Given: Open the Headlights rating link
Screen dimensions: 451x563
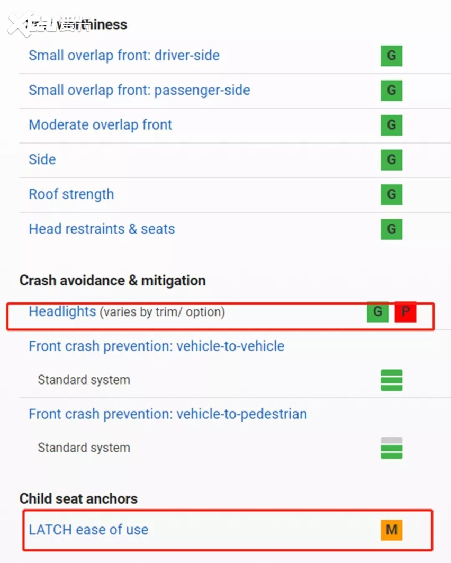Looking at the screenshot, I should pos(62,312).
